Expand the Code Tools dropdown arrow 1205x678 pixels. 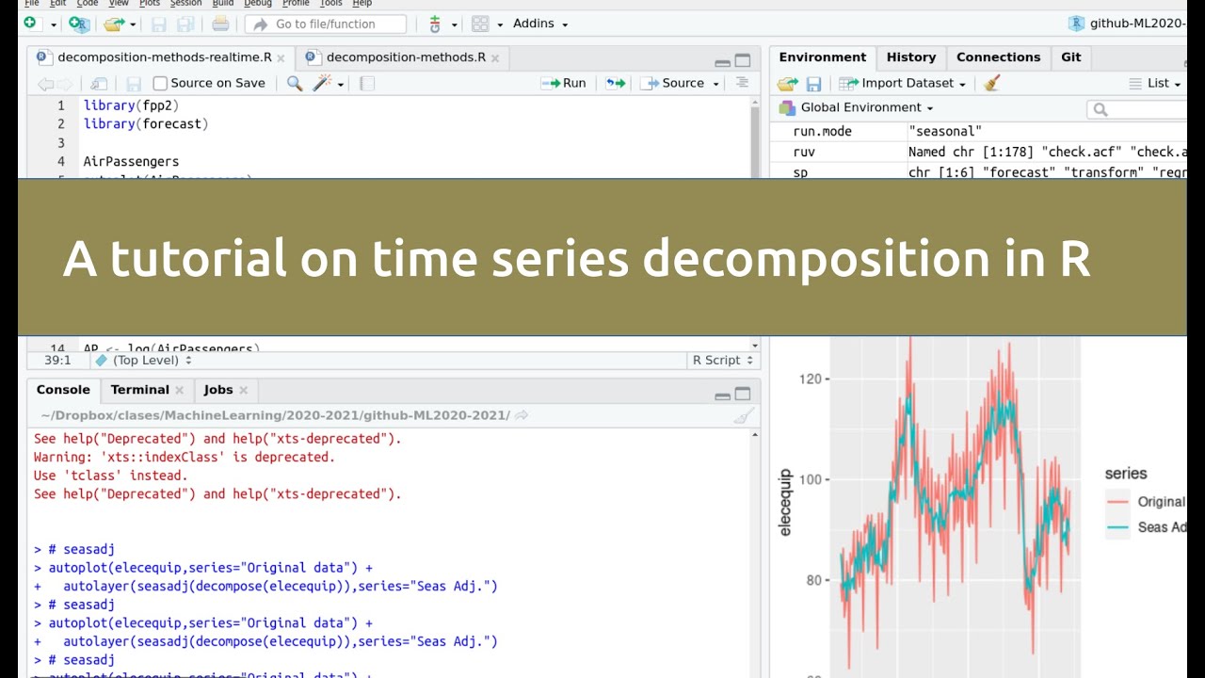click(x=341, y=85)
